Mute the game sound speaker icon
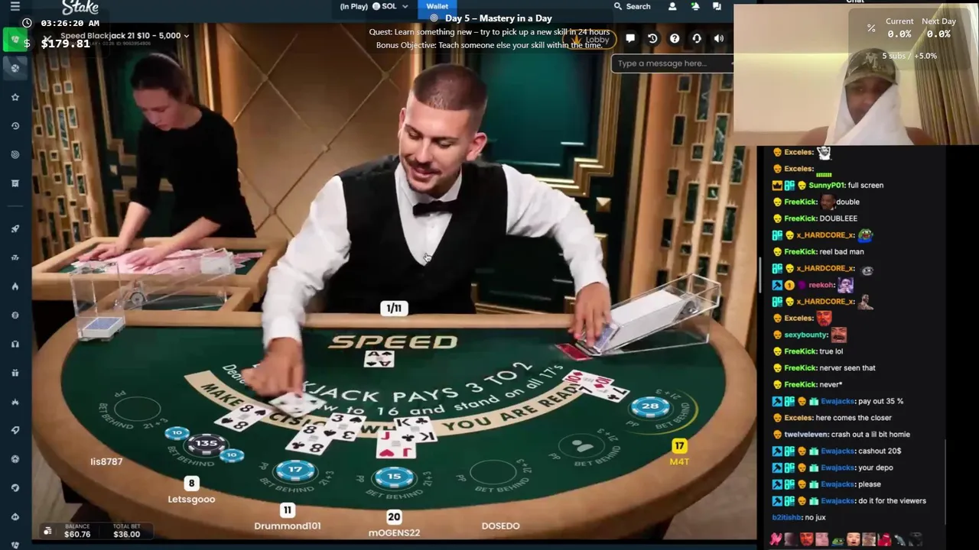Screen dimensions: 979x550 tap(719, 38)
